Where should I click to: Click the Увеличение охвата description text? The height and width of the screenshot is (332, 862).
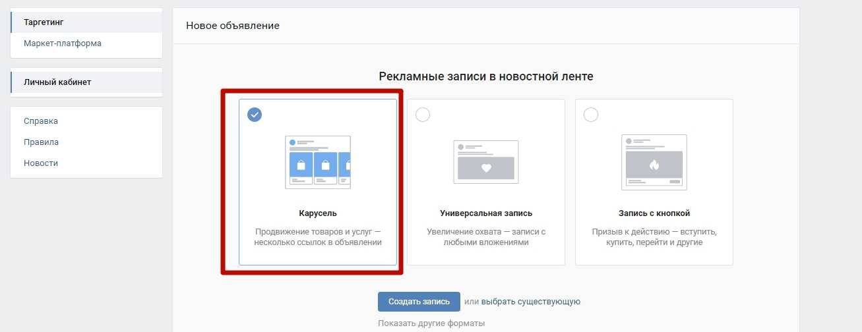point(486,237)
